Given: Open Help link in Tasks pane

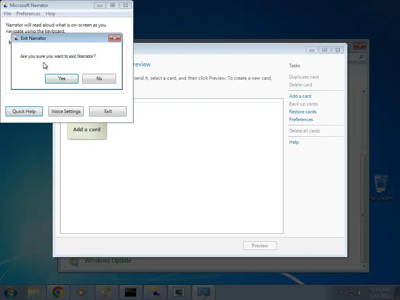Looking at the screenshot, I should pyautogui.click(x=294, y=142).
